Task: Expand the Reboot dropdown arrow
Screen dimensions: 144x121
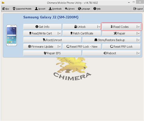Action: (138, 53)
